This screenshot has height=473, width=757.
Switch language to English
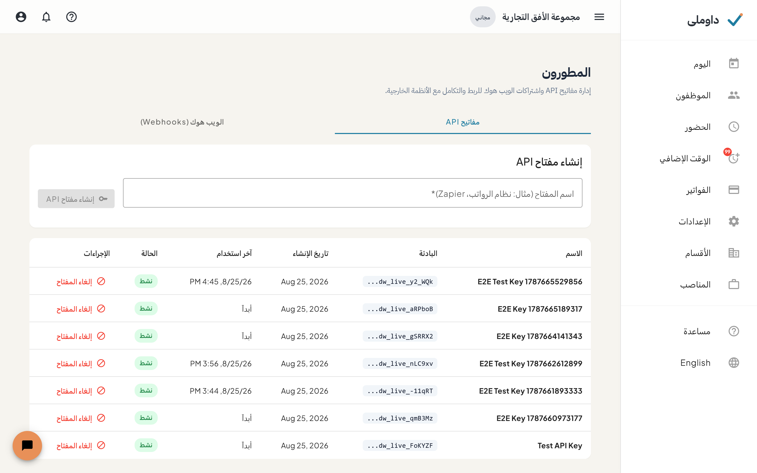coord(695,363)
